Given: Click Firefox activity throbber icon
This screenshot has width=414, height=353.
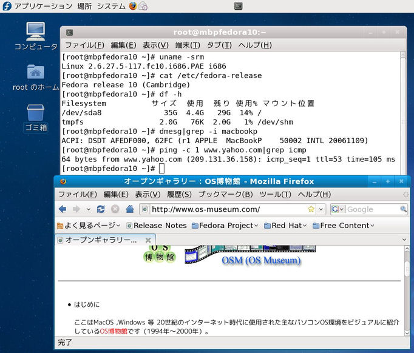Looking at the screenshot, I should click(x=406, y=195).
